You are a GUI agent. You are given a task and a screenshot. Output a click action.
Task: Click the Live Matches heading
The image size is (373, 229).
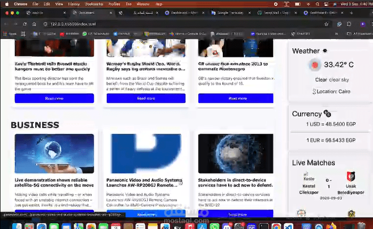coord(313,163)
